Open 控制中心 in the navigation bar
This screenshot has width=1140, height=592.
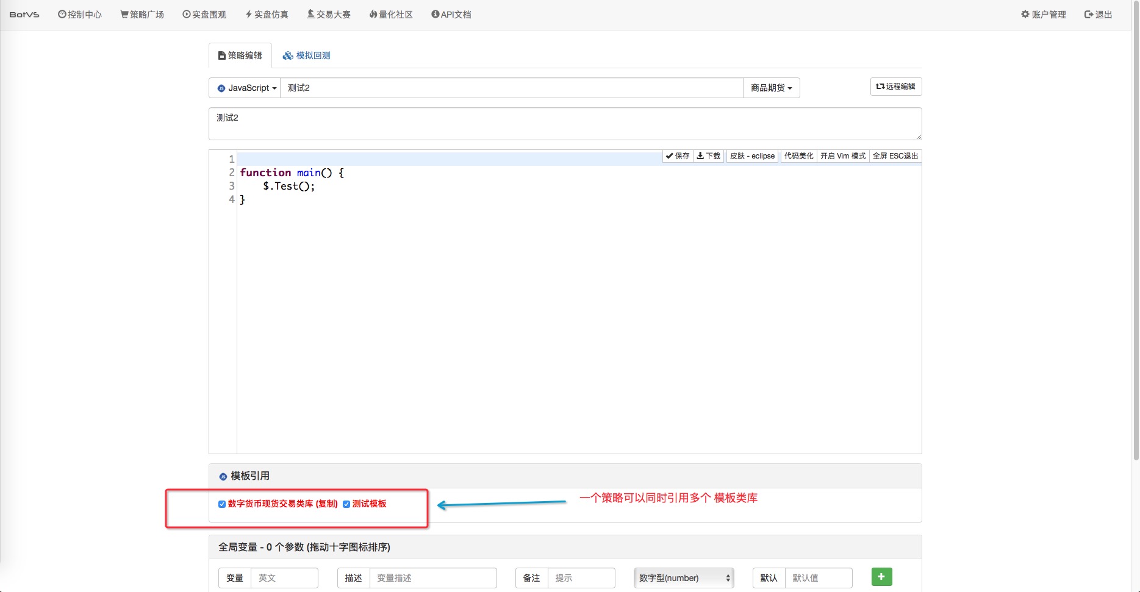click(80, 15)
